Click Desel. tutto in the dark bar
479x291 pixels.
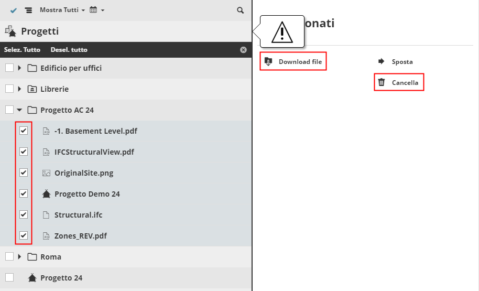[69, 50]
